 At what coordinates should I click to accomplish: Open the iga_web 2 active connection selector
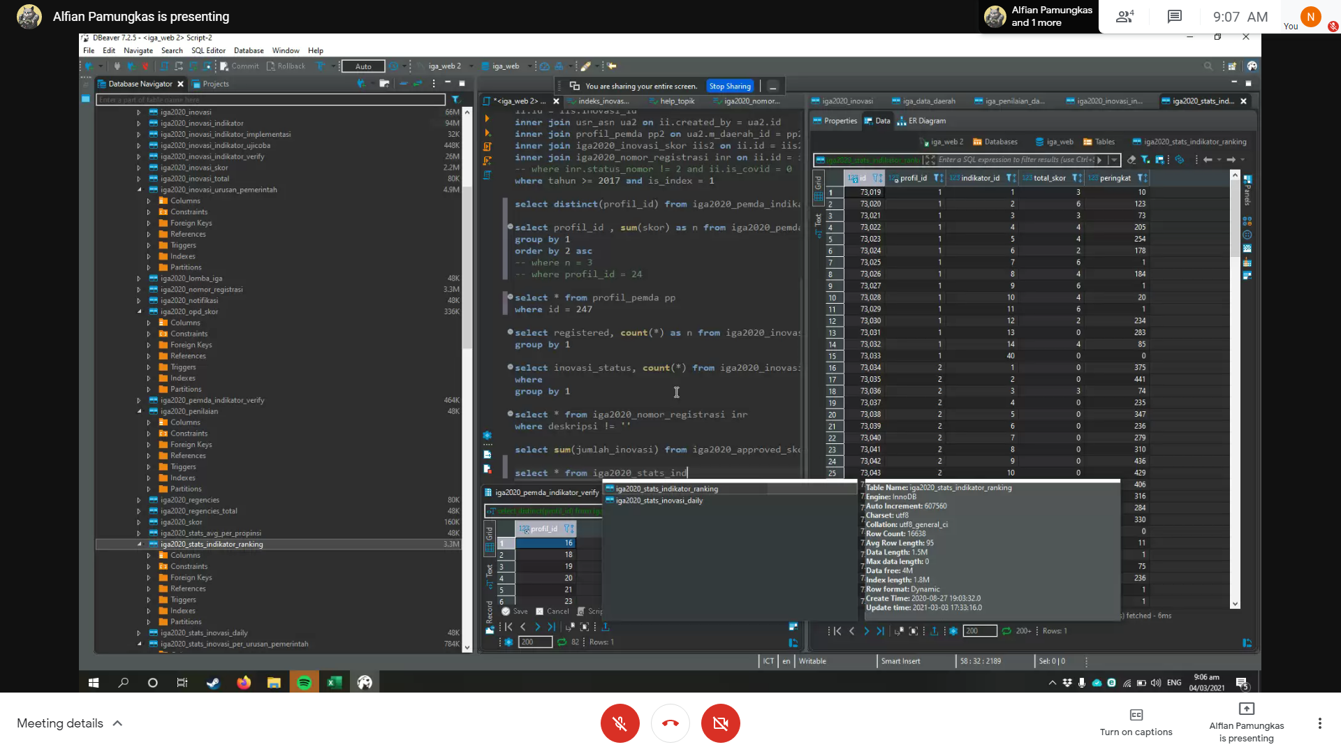tap(445, 66)
